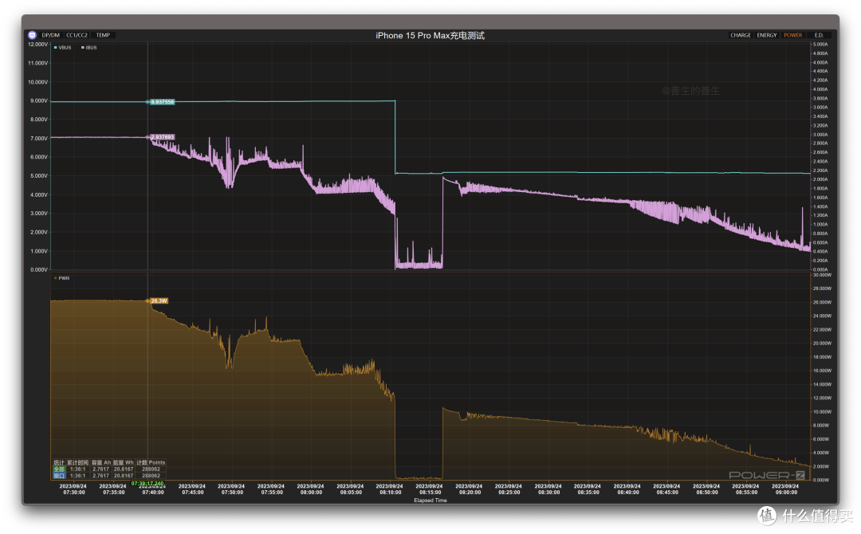The height and width of the screenshot is (534, 861).
Task: Click 288062 in the 全部 row
Action: 151,469
